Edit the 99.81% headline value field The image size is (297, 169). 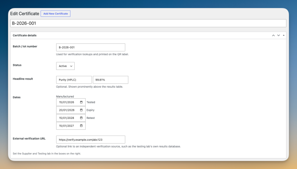click(x=111, y=80)
